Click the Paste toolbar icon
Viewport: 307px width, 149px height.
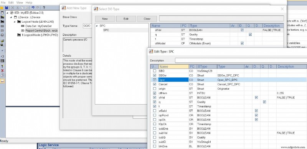tap(27, 8)
